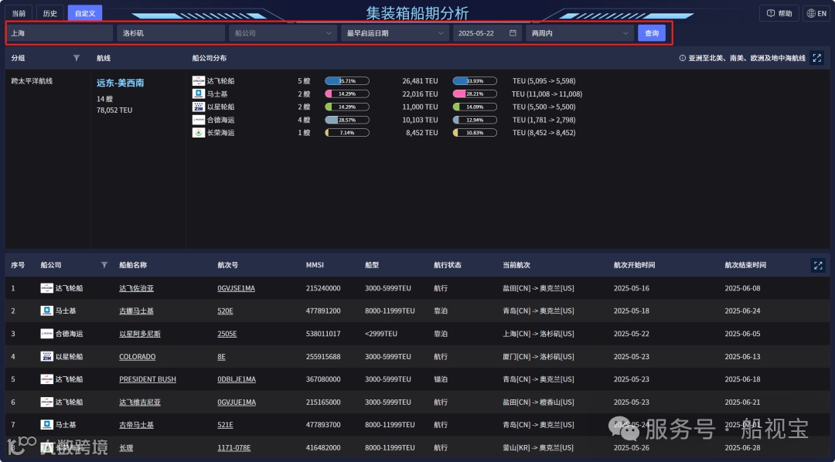Click the 长荣海运 logo in distribution list
This screenshot has width=835, height=462.
(199, 133)
